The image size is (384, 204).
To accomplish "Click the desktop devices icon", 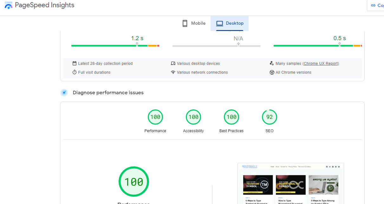I will [173, 64].
